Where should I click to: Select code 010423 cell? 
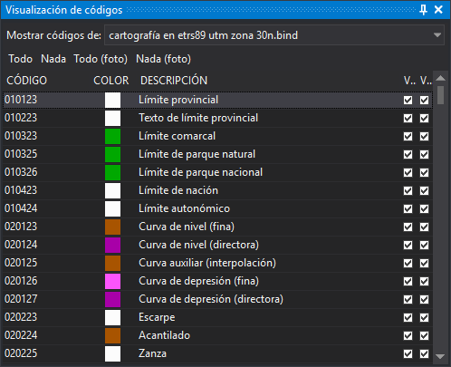[x=21, y=190]
